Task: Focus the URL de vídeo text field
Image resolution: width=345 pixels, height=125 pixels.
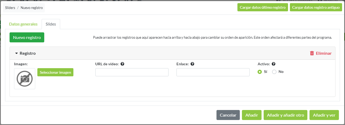Action: click(132, 72)
